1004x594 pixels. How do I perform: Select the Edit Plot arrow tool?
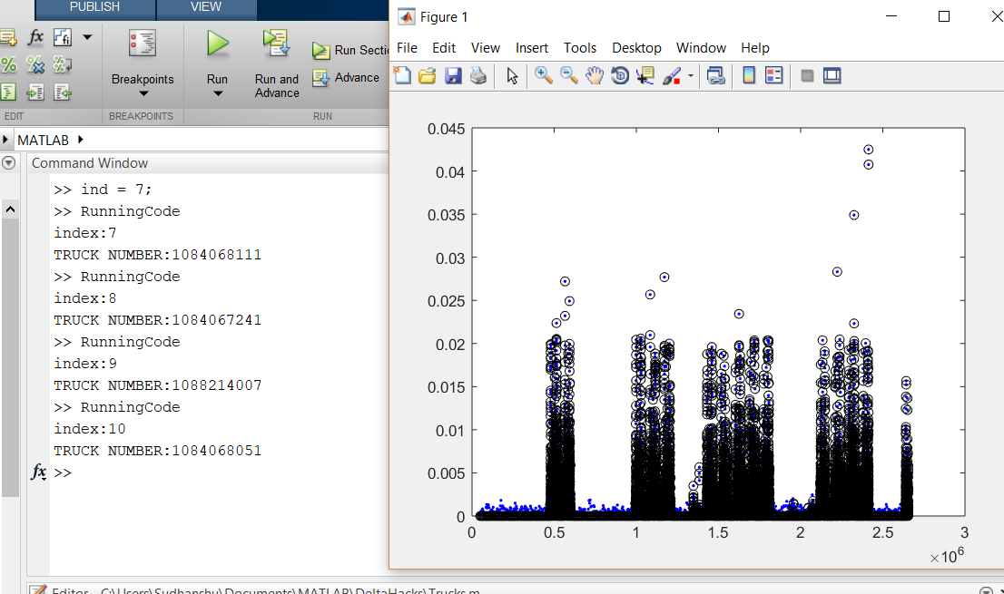(x=512, y=76)
